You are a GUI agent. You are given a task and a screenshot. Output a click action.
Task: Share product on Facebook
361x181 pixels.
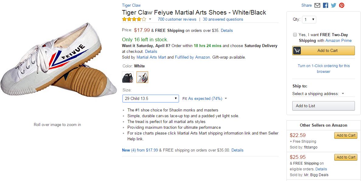click(325, 5)
